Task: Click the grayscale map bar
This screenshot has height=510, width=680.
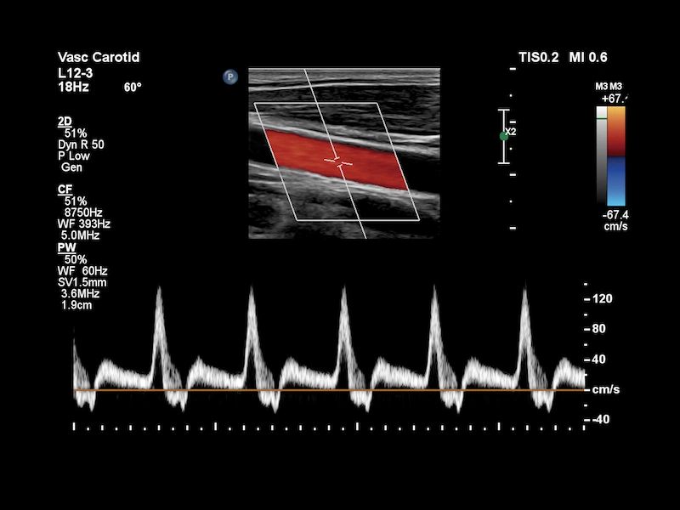Action: pos(602,156)
